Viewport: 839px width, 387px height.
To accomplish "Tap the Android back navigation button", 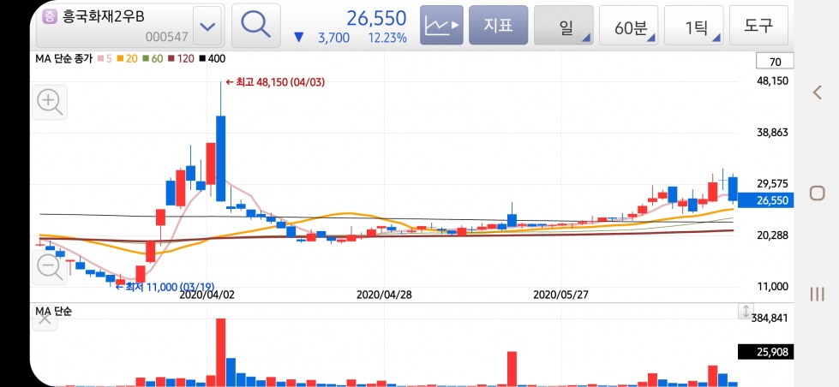I will coord(817,92).
